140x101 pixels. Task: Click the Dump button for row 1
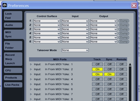coord(124,21)
